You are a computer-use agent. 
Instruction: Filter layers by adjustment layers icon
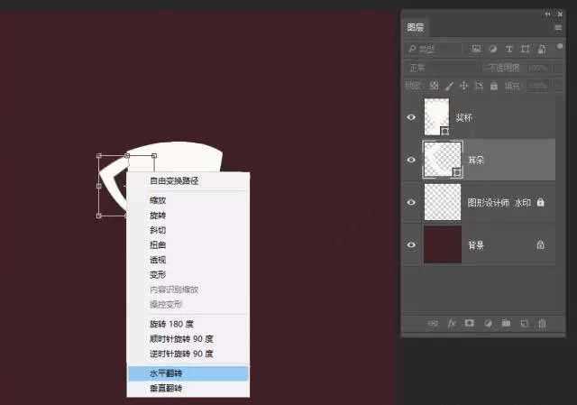tap(493, 49)
